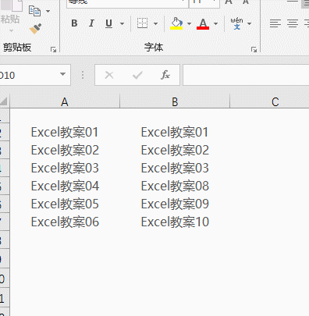
Task: Click the formula bar cancel X
Action: (x=109, y=76)
